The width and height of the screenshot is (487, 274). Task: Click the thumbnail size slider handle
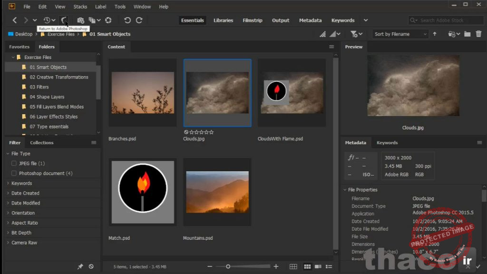pos(228,267)
